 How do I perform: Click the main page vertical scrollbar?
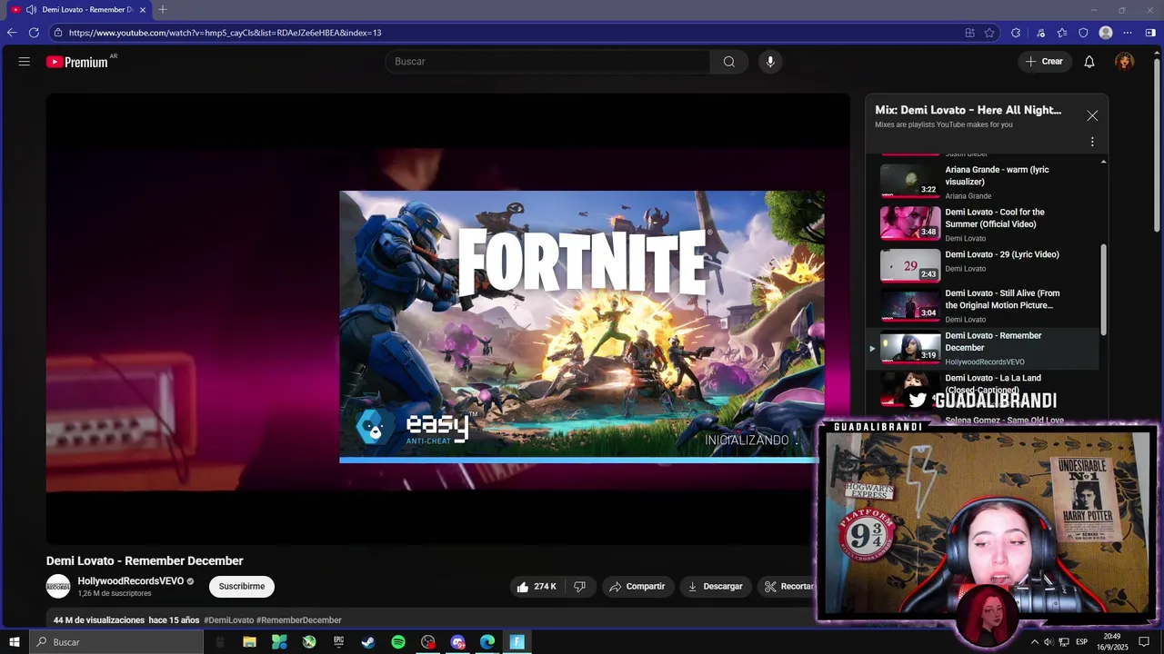(1157, 145)
